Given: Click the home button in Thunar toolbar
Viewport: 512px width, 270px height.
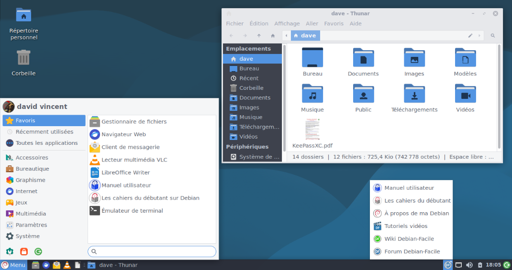Looking at the screenshot, I should (273, 35).
